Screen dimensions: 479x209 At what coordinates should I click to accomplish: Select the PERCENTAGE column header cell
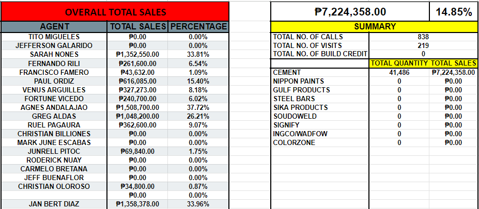click(x=198, y=27)
